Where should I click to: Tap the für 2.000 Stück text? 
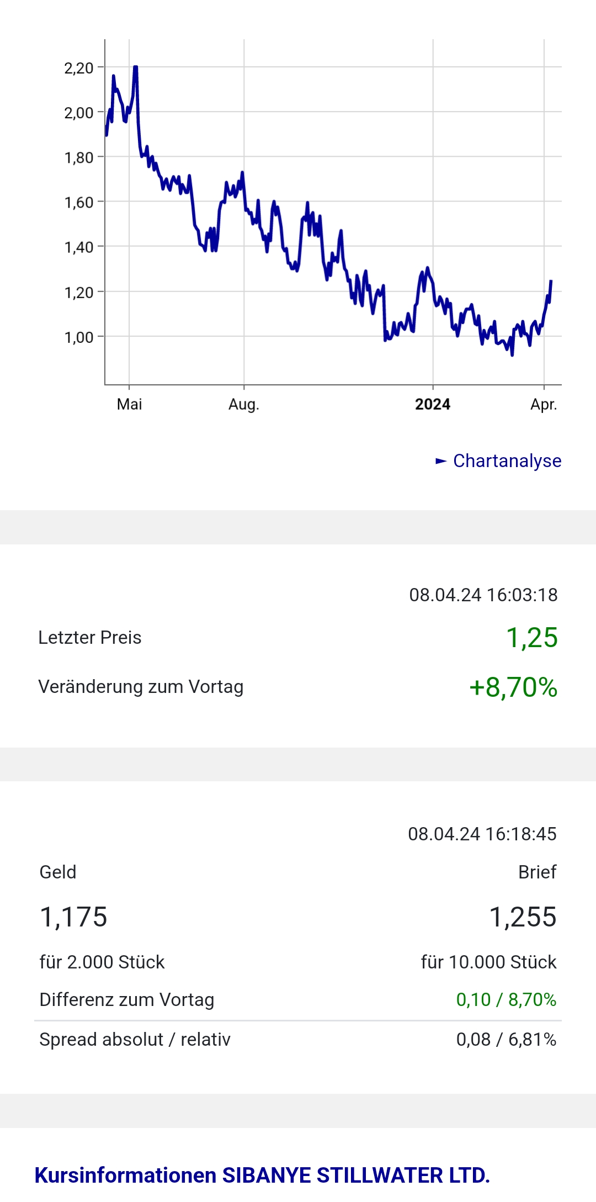pos(102,962)
